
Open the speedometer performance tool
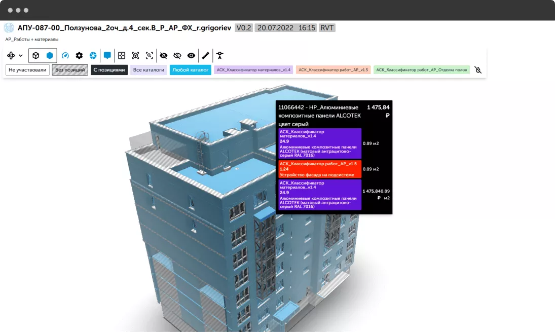click(x=65, y=56)
